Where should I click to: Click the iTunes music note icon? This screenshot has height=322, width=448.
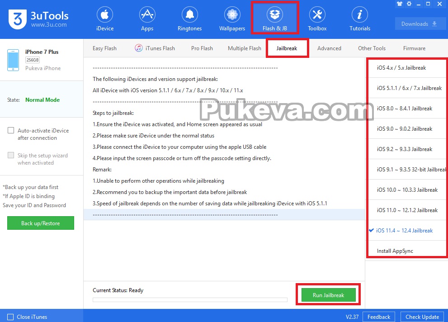[139, 48]
